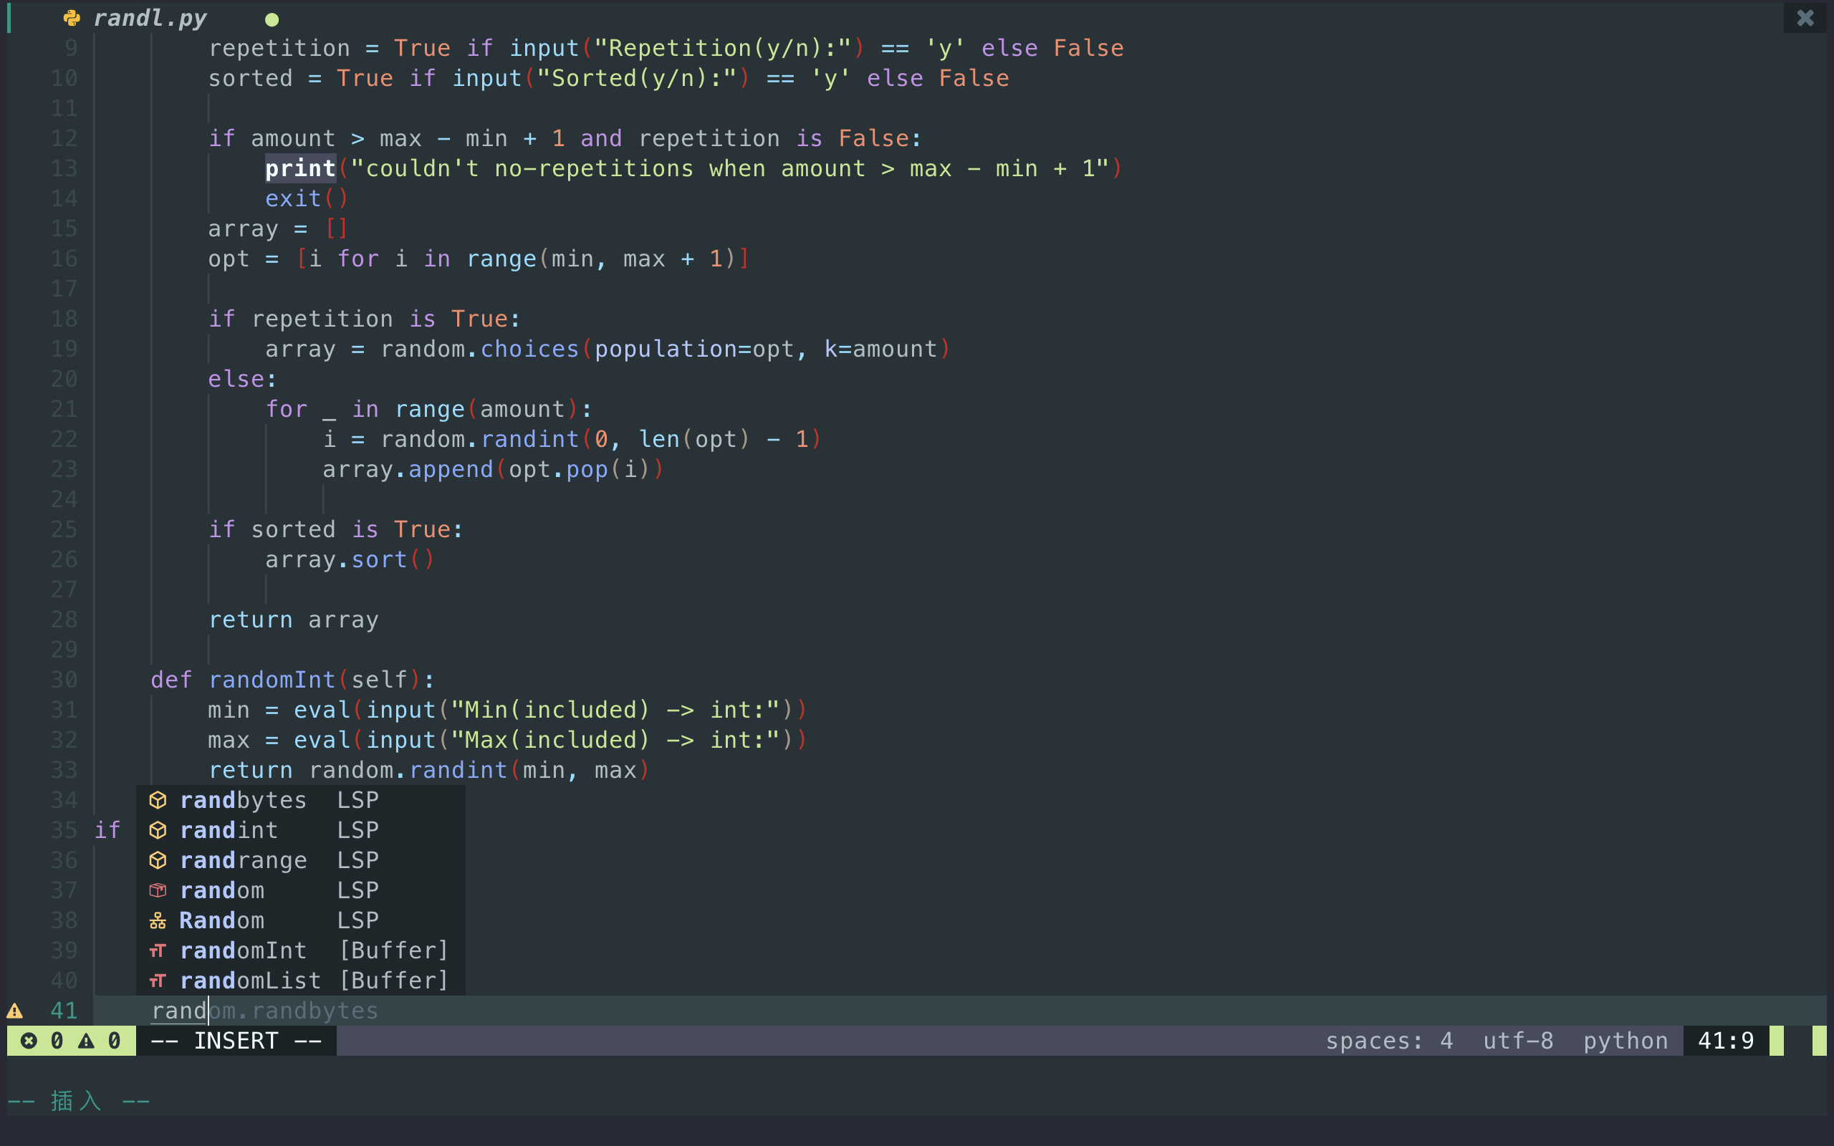Click the highlighted print keyword
Image resolution: width=1834 pixels, height=1146 pixels.
click(x=300, y=168)
